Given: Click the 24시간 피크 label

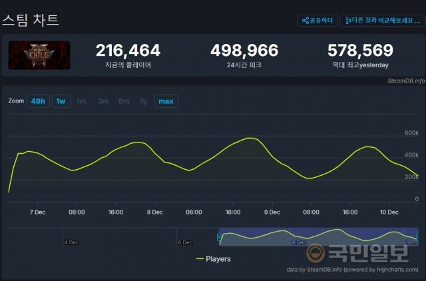Looking at the screenshot, I should tap(244, 65).
